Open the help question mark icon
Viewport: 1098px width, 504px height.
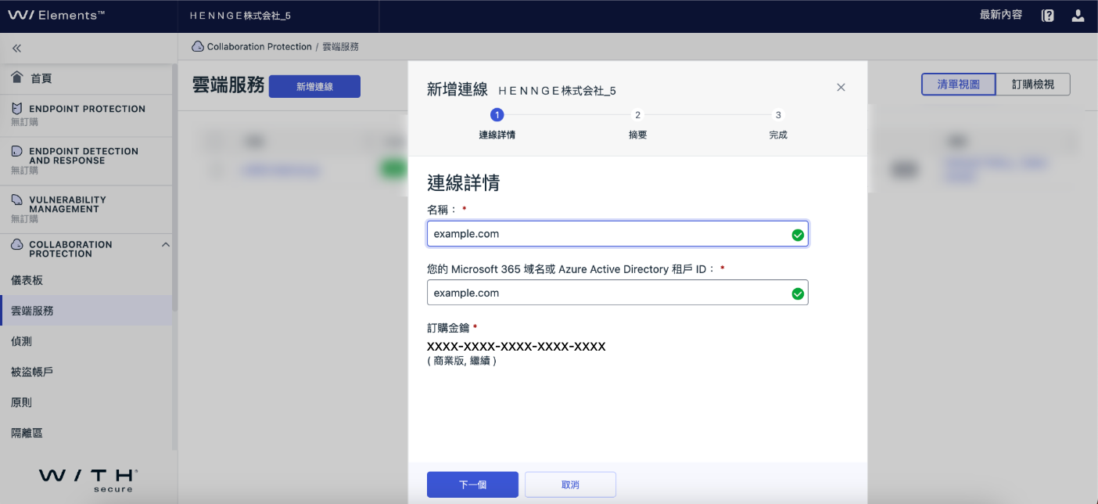(1048, 16)
